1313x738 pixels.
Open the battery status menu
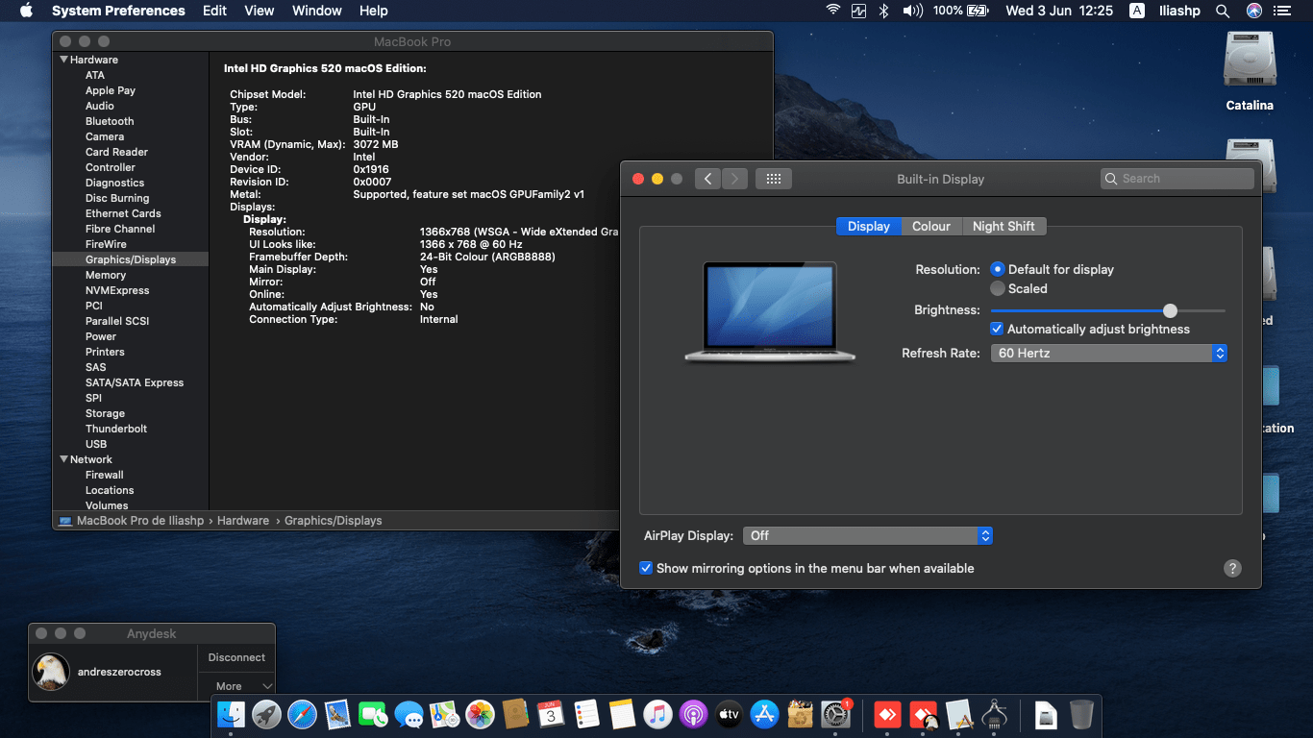click(961, 11)
